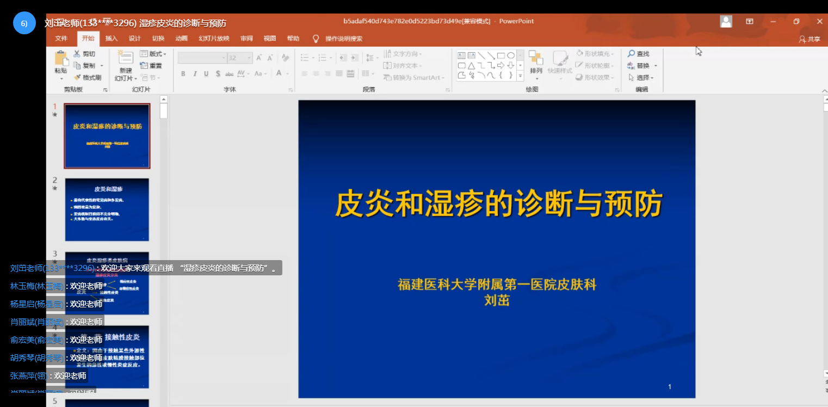Open the Arrange (排列) tool

(x=536, y=60)
